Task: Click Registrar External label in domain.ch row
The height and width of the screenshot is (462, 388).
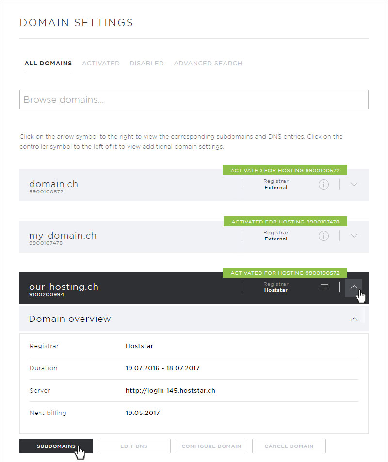Action: (276, 184)
